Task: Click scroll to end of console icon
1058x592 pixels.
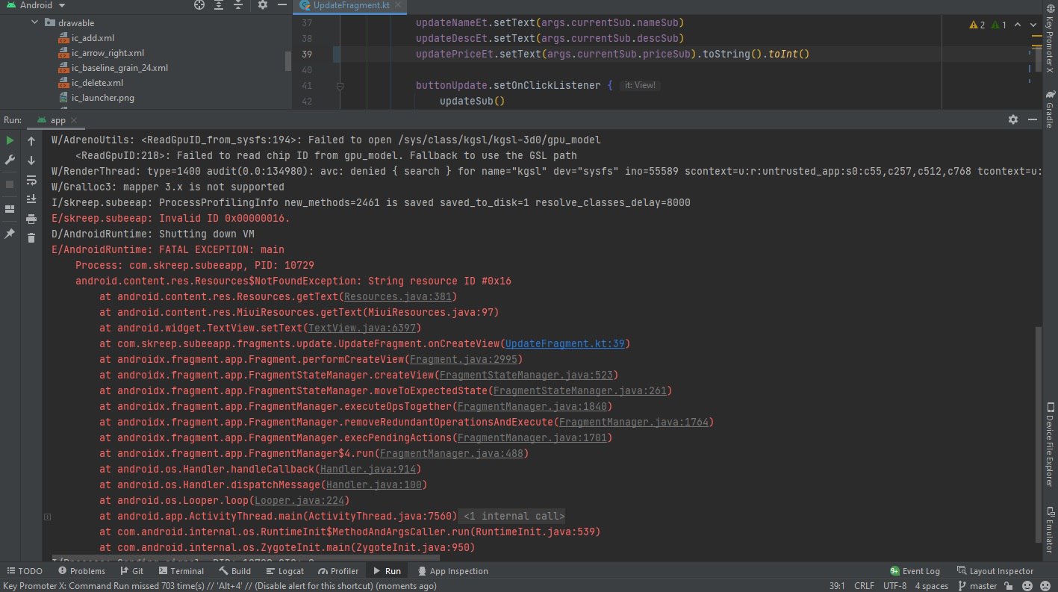Action: 31,199
